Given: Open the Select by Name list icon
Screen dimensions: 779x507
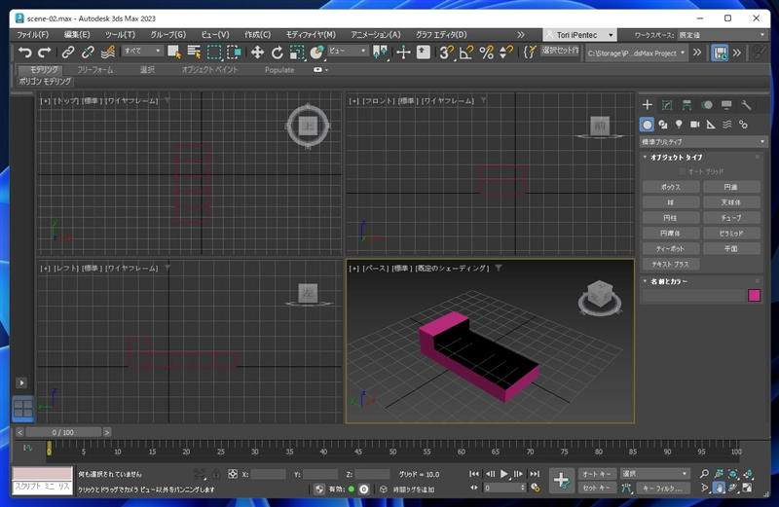Looking at the screenshot, I should click(x=194, y=53).
